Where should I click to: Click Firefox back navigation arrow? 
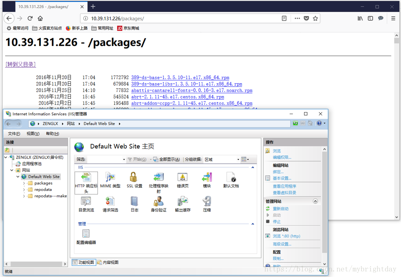coord(9,18)
